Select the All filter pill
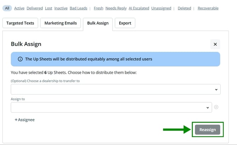The height and width of the screenshot is (145, 237). click(x=7, y=8)
